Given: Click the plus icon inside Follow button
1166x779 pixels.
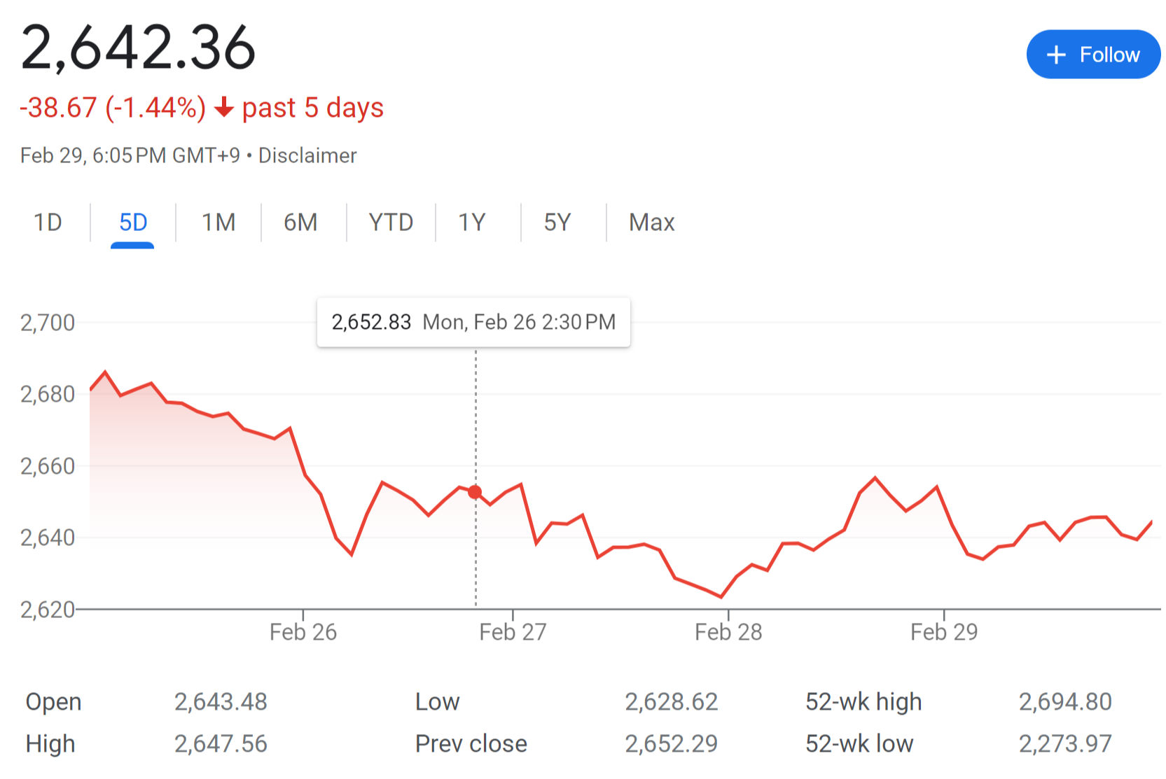Looking at the screenshot, I should point(1055,55).
